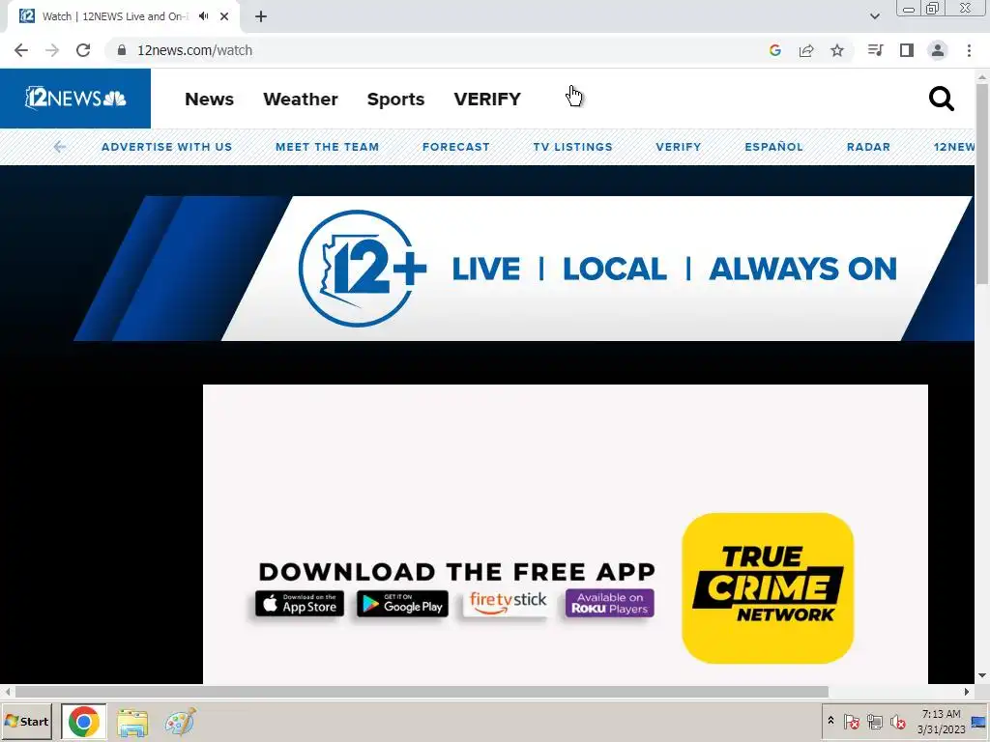Click the scroll right arrow
The height and width of the screenshot is (742, 990).
(967, 692)
